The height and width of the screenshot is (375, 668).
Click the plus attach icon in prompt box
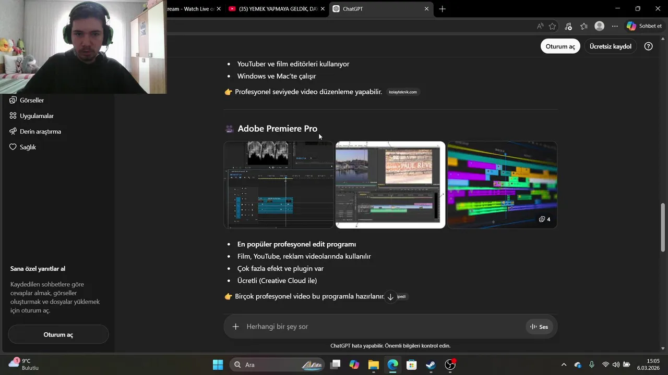tap(236, 327)
